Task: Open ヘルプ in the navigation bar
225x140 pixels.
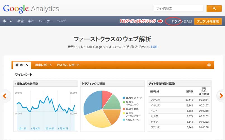Action: (61, 21)
